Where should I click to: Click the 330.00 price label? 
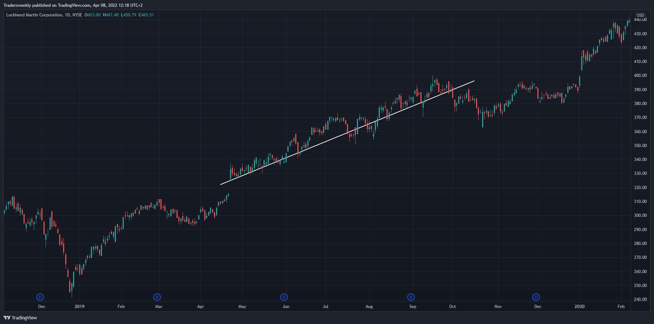click(x=640, y=173)
